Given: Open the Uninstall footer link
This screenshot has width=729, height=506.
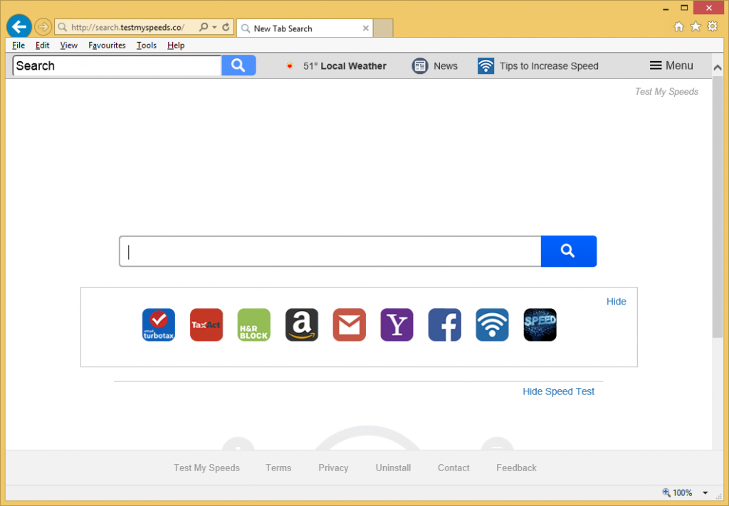Looking at the screenshot, I should (393, 468).
